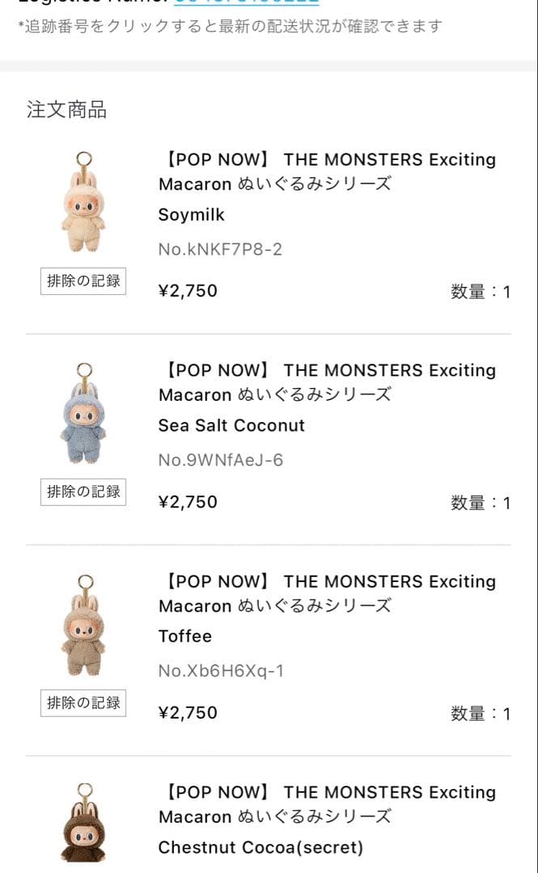This screenshot has height=873, width=538.
Task: Open the Toffee keychain thumbnail
Action: (81, 624)
